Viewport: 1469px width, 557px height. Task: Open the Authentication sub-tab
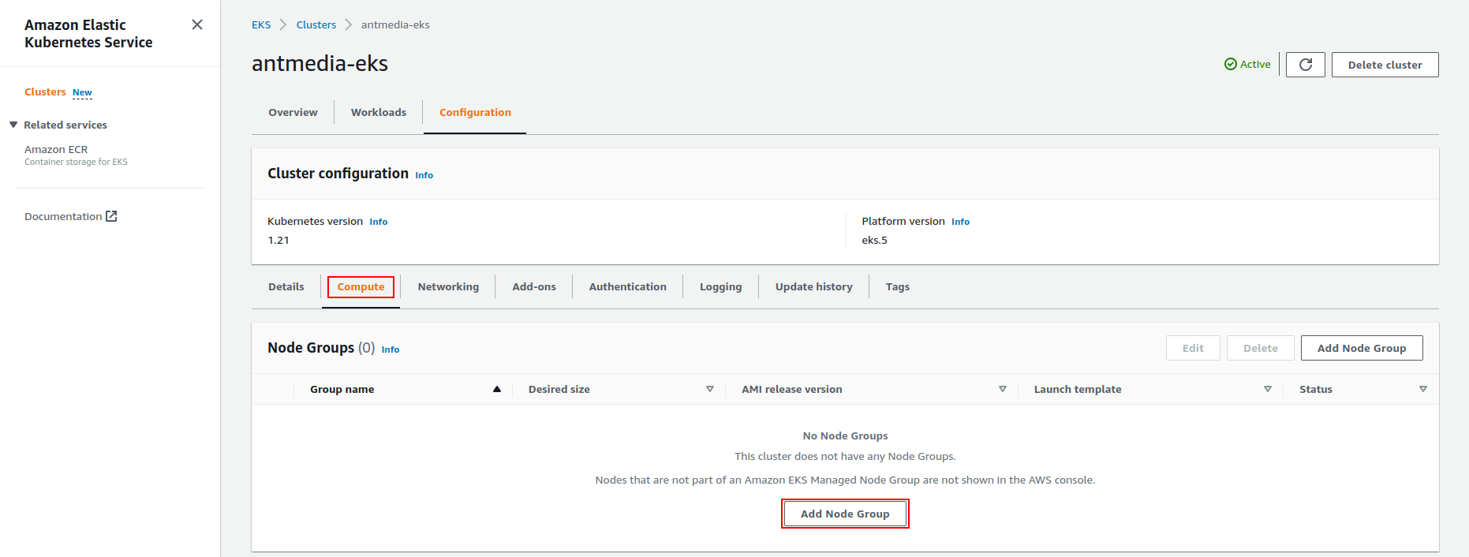628,286
